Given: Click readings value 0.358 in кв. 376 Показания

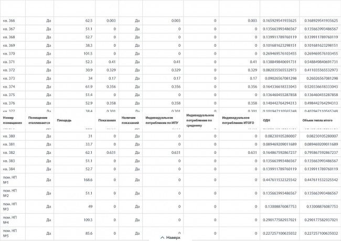Looking at the screenshot, I should [x=111, y=103].
